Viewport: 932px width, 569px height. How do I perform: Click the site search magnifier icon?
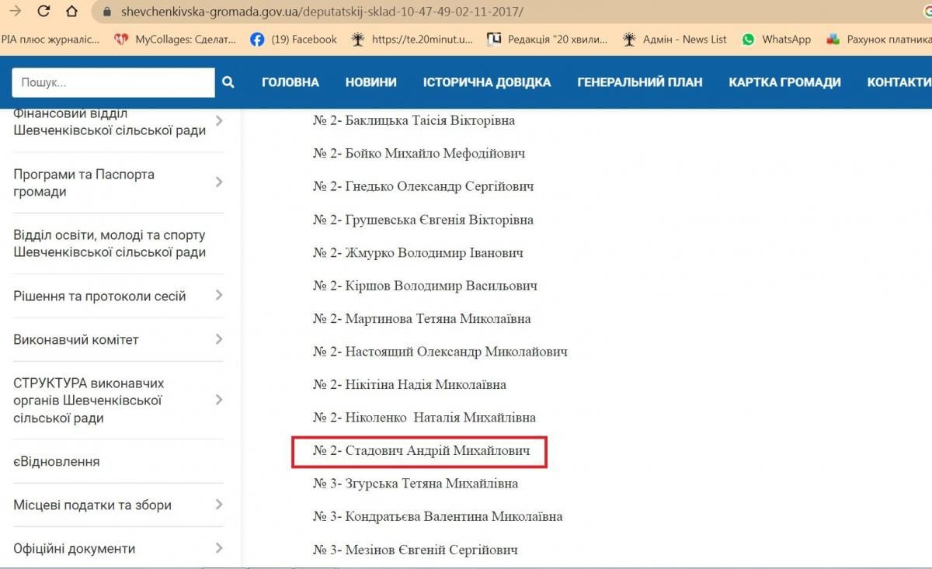tap(228, 82)
